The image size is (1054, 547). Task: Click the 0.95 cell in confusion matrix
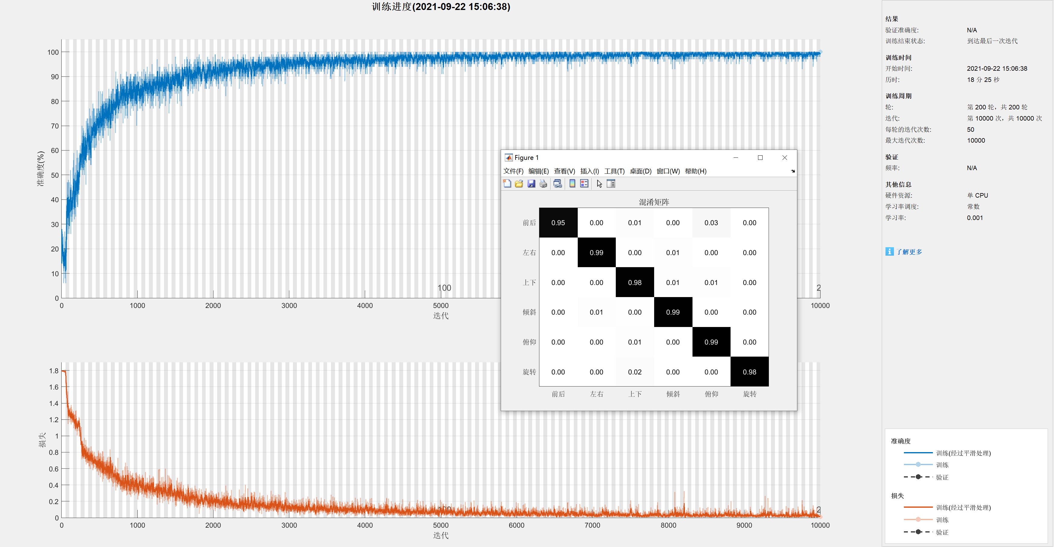[558, 223]
